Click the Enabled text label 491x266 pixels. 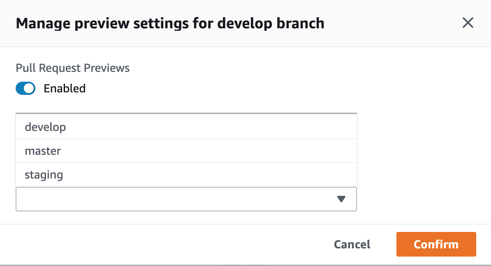[65, 88]
